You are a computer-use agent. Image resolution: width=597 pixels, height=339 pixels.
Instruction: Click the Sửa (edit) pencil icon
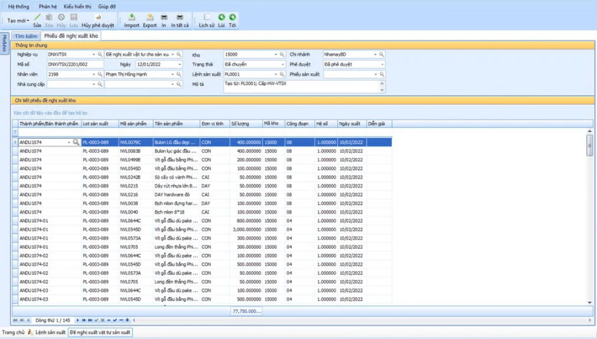tap(37, 17)
